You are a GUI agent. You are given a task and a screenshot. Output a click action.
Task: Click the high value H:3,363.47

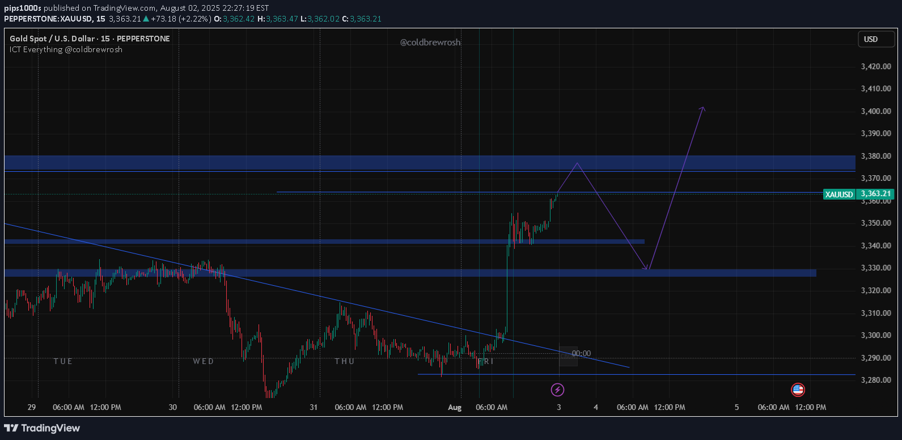click(x=278, y=19)
